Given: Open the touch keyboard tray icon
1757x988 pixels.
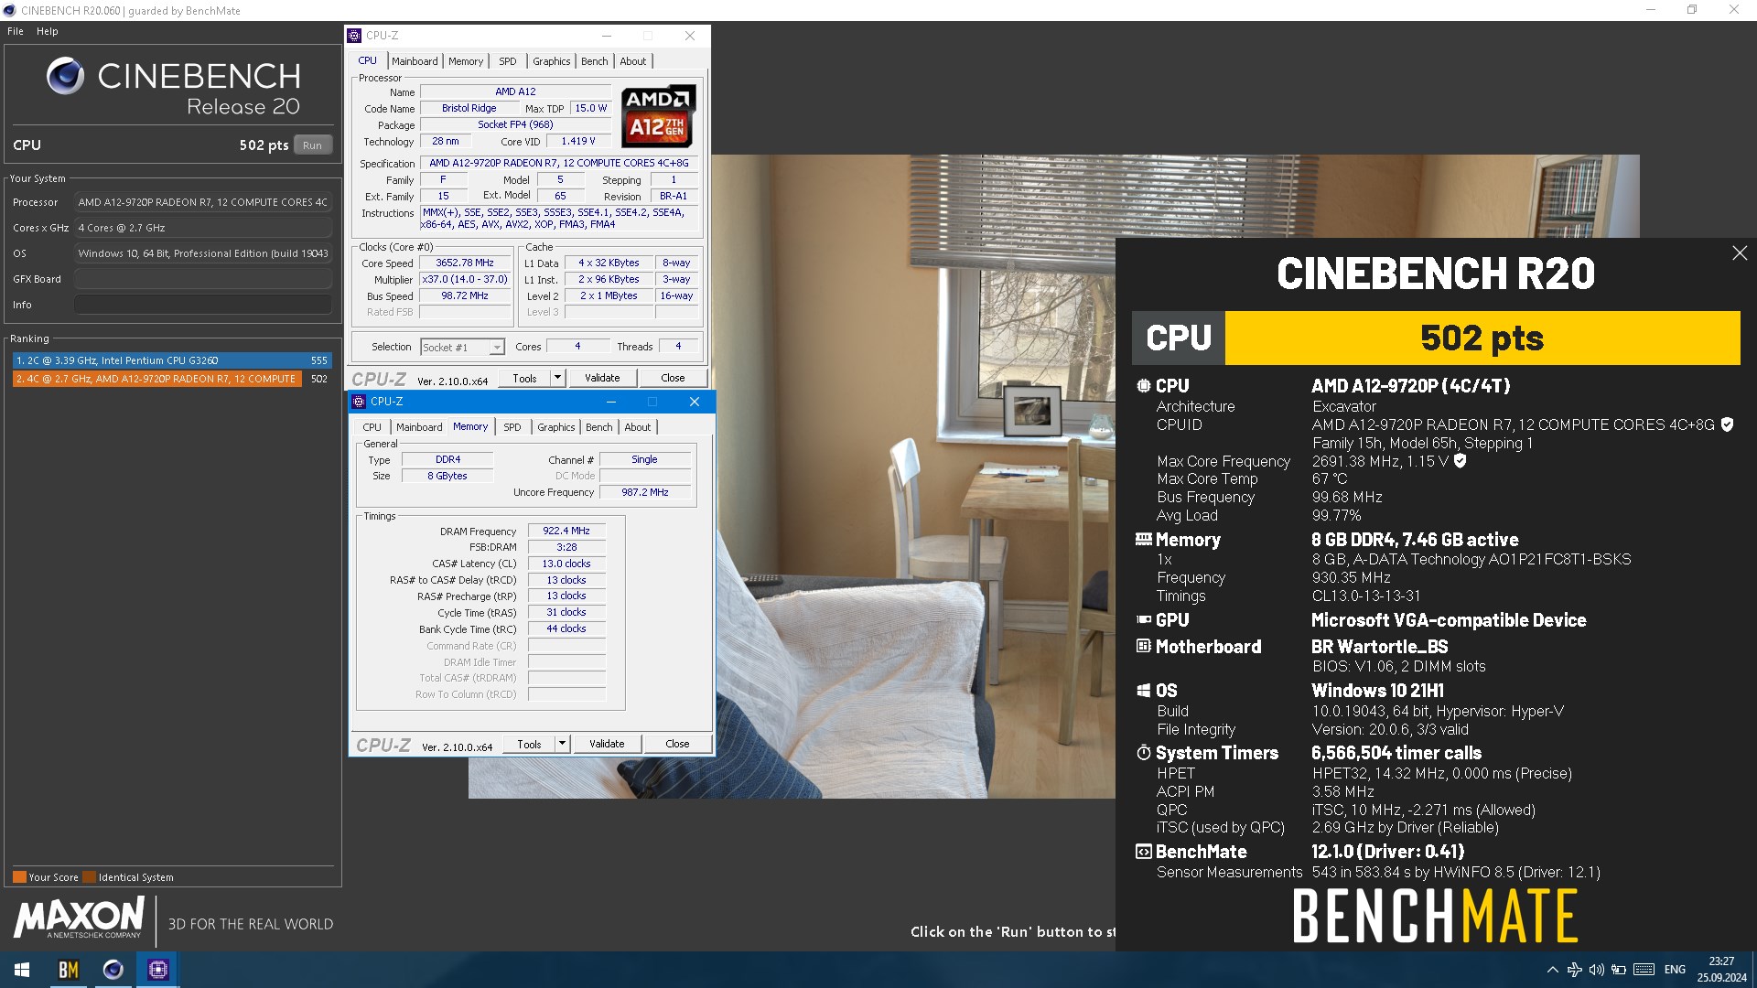Looking at the screenshot, I should point(1644,970).
